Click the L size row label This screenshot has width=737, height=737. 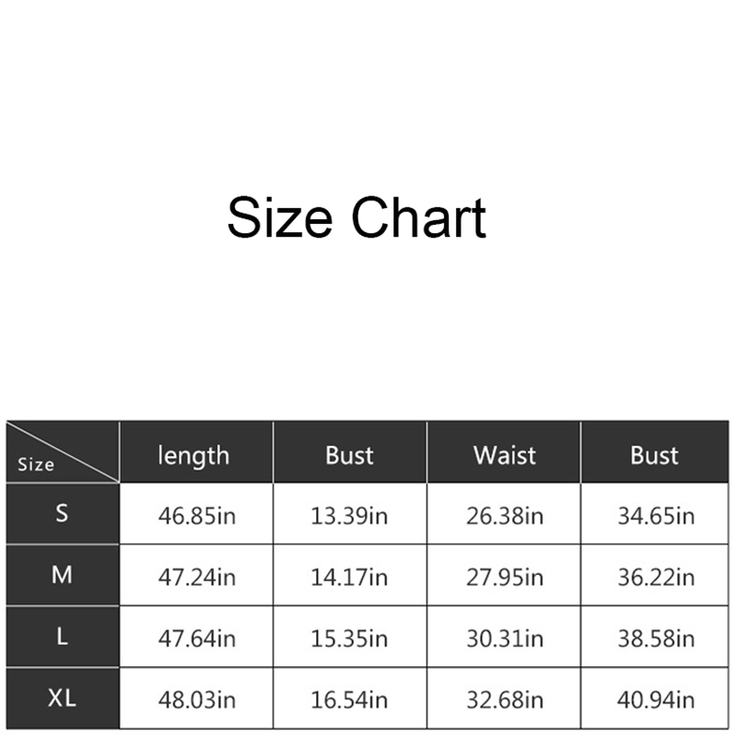pos(62,637)
